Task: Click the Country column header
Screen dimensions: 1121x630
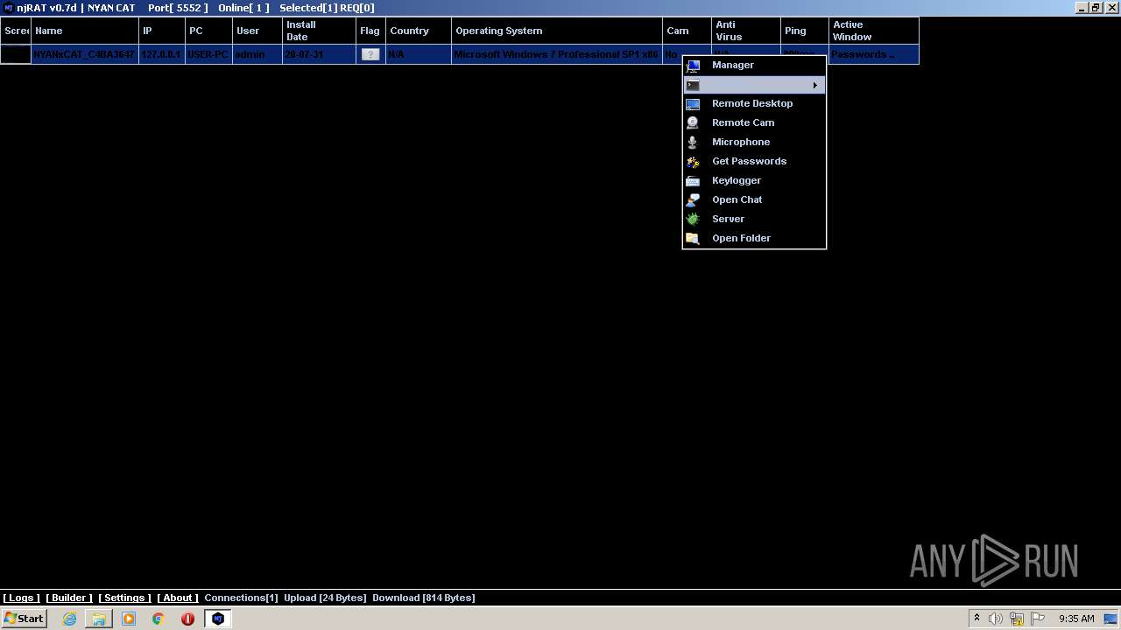Action: pos(419,31)
